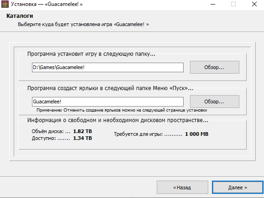Browse for game install folder with Обзор
264x198 pixels.
point(215,67)
